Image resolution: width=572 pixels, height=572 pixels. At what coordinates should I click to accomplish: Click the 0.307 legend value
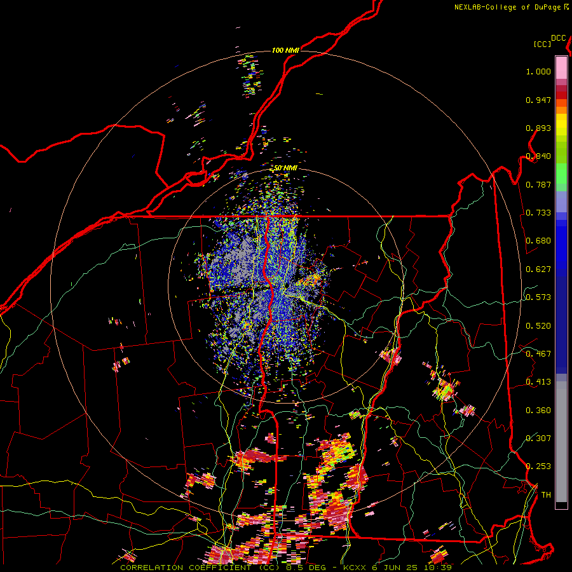(538, 438)
